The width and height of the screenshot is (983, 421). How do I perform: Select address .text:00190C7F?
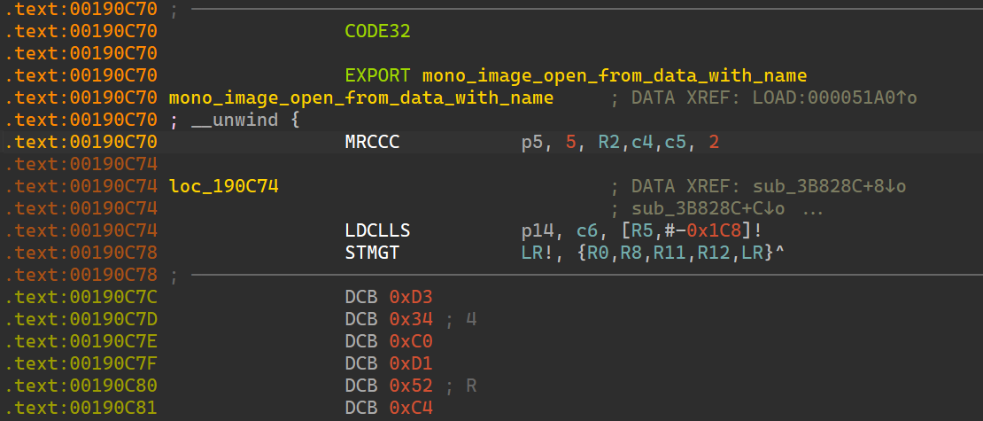pyautogui.click(x=81, y=363)
